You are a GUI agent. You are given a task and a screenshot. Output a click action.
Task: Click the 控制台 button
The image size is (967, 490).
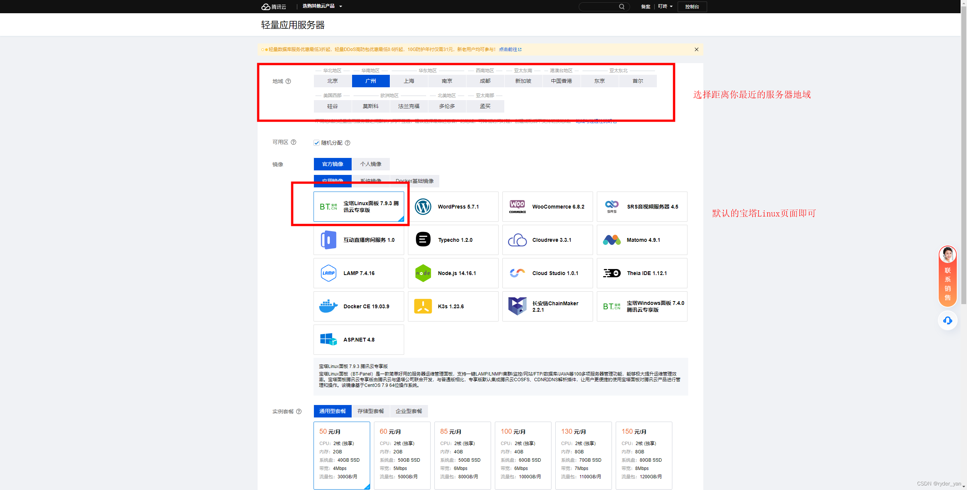coord(692,6)
